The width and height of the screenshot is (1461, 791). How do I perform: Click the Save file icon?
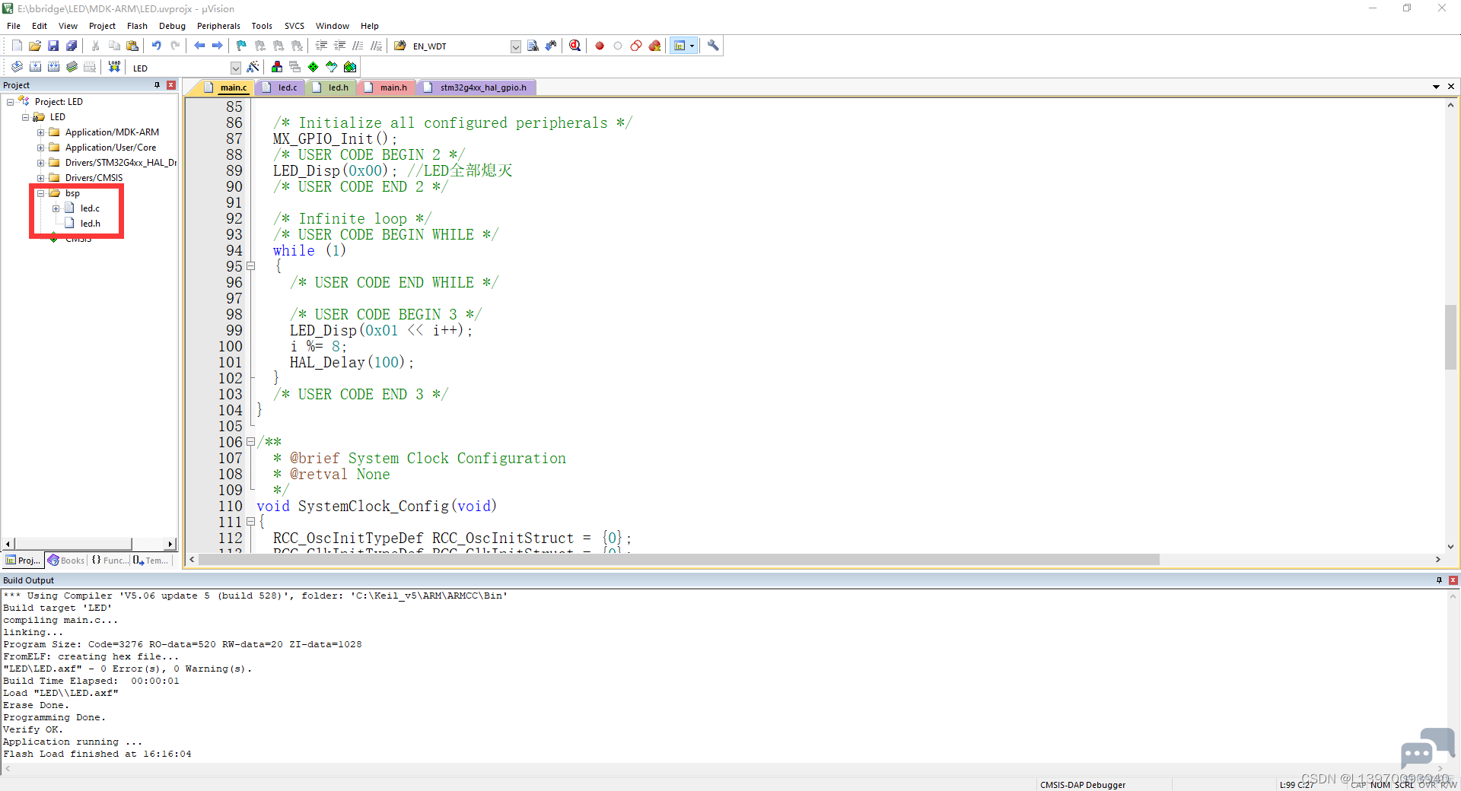coord(53,46)
